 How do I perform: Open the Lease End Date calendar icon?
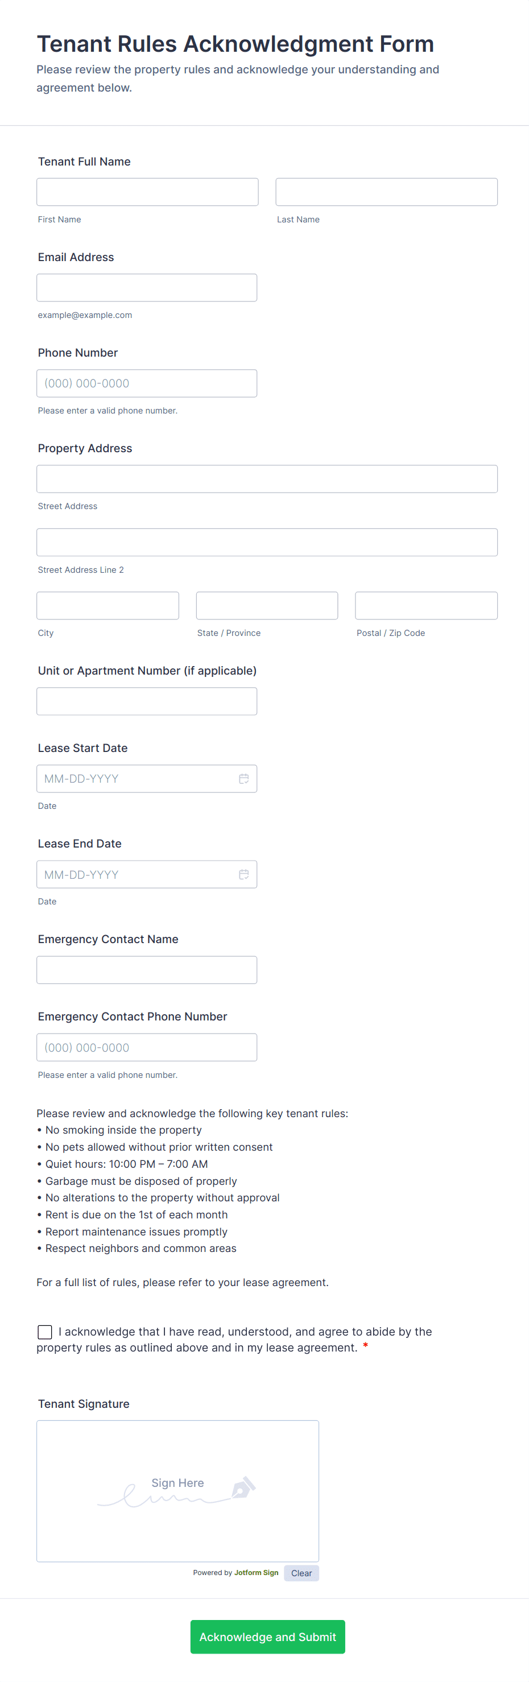[x=243, y=874]
